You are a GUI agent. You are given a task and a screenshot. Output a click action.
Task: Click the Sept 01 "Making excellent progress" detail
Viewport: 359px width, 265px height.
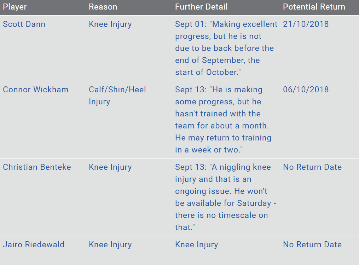[226, 48]
